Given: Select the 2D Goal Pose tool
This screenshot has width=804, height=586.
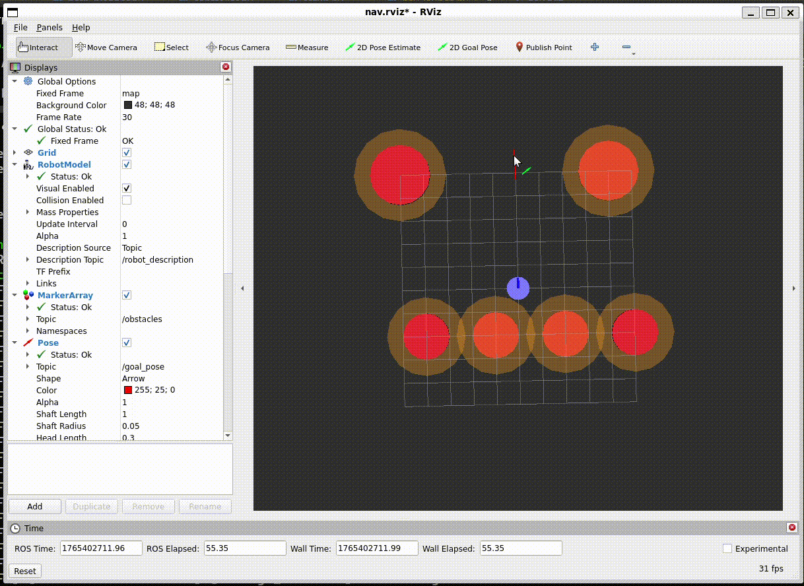Looking at the screenshot, I should tap(468, 47).
